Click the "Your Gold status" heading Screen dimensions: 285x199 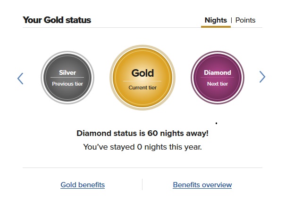tap(57, 20)
